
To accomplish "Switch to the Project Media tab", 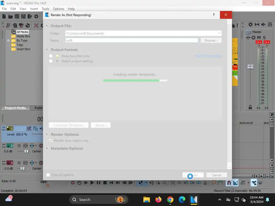I will (15, 108).
